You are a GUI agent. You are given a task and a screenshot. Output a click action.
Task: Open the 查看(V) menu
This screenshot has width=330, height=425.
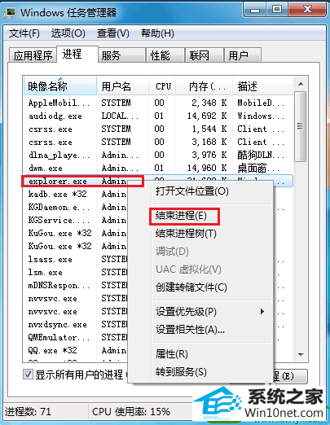113,33
